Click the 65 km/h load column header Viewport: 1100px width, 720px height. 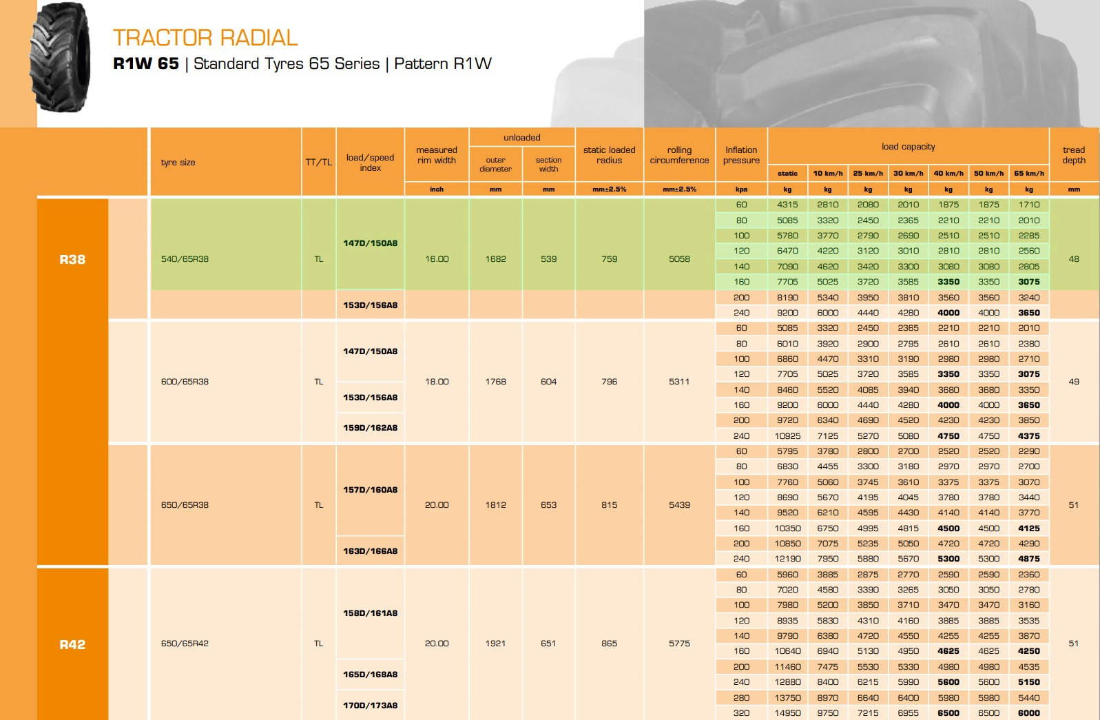tap(1028, 174)
